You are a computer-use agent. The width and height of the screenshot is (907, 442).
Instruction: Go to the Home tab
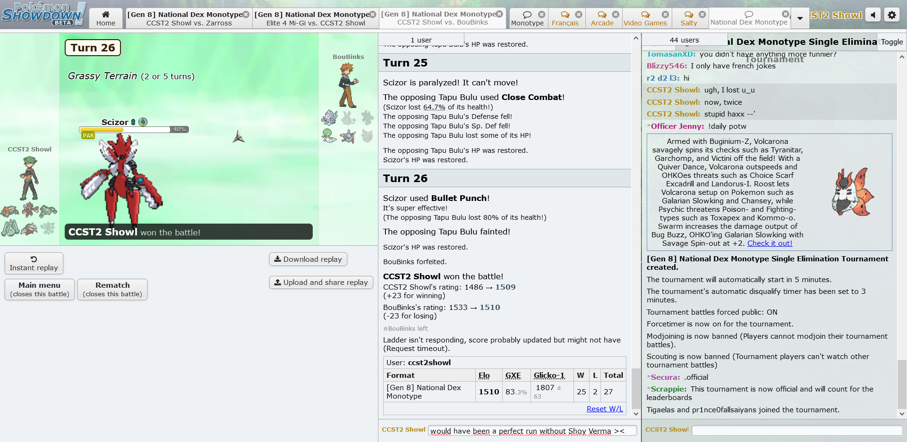pyautogui.click(x=106, y=18)
